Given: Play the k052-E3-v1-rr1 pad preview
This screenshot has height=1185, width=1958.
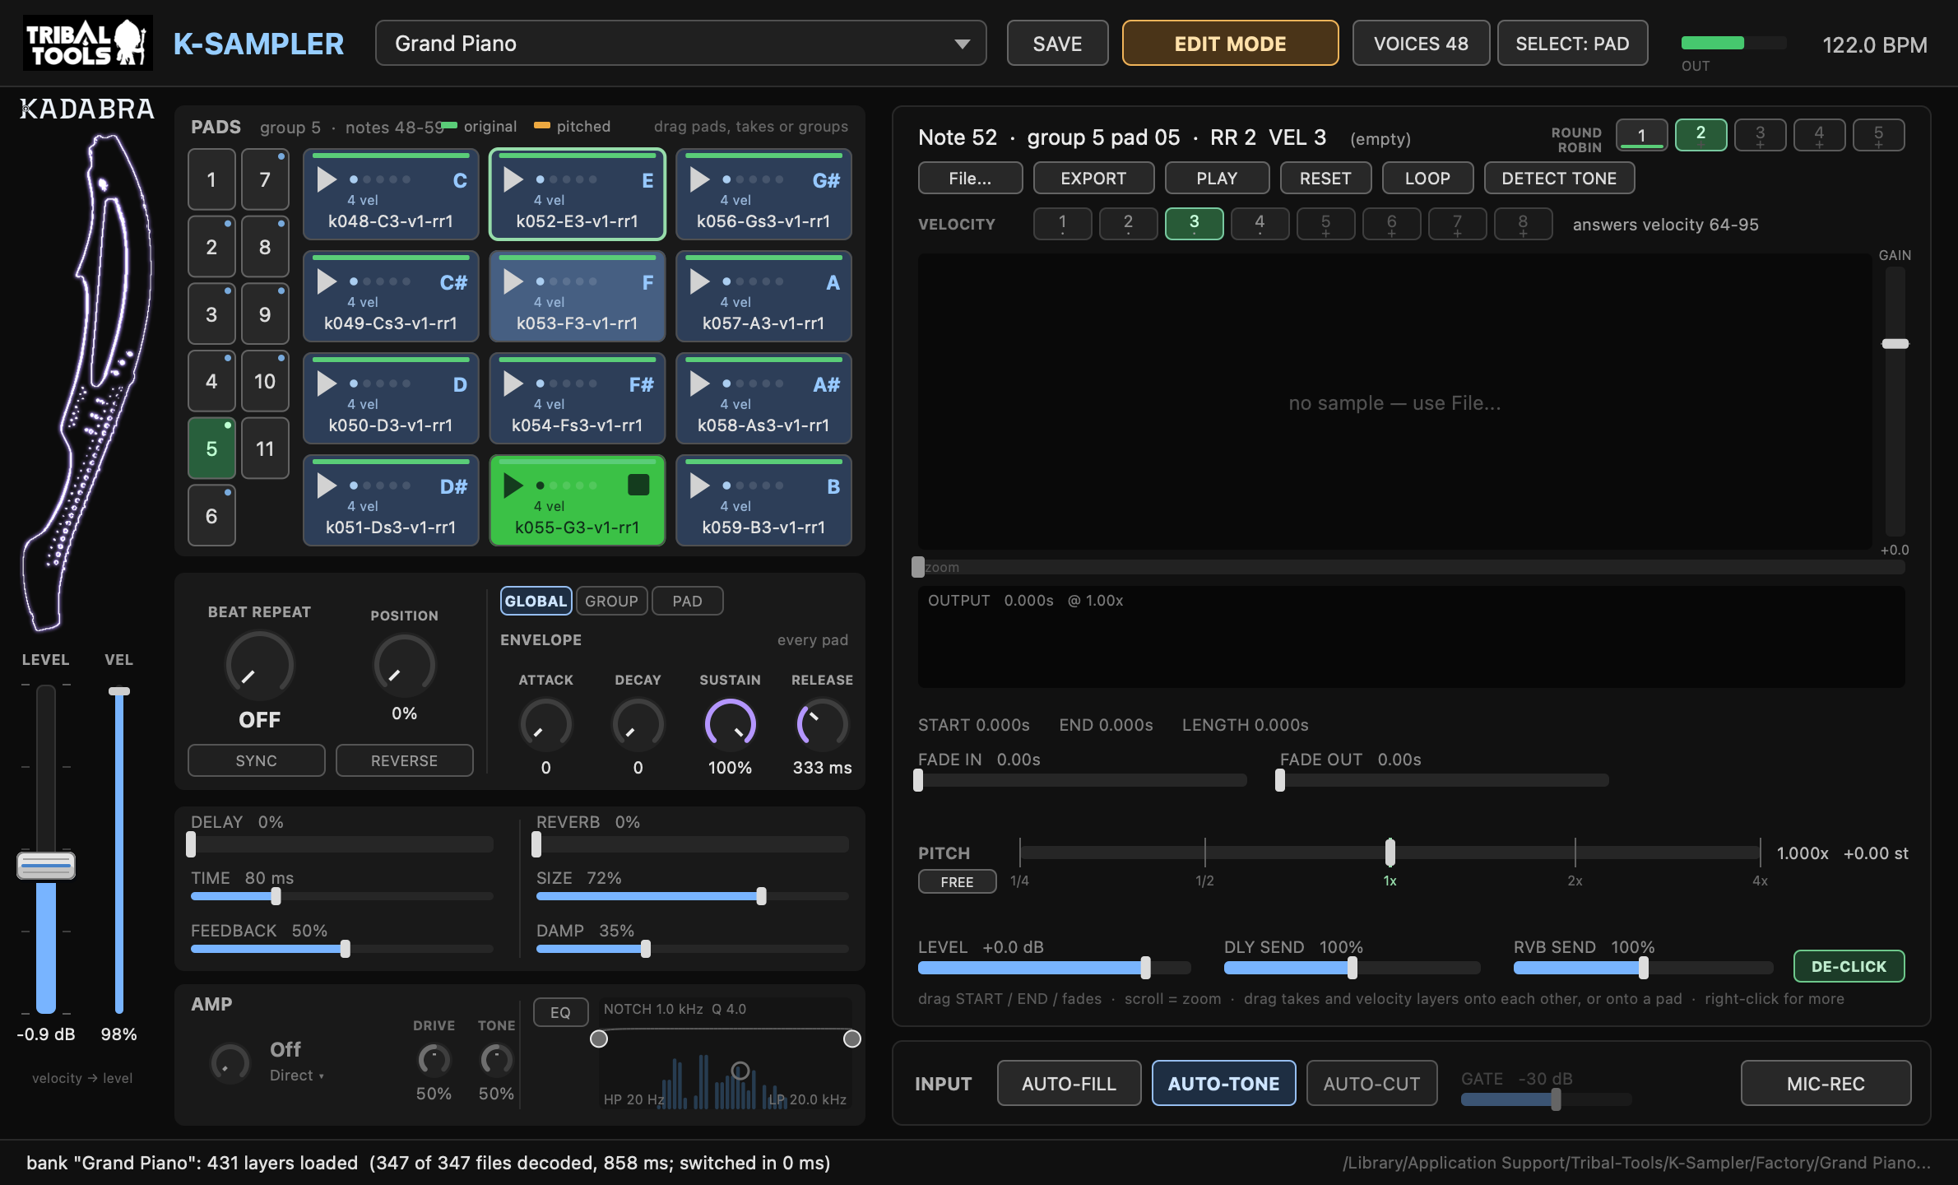Looking at the screenshot, I should point(513,179).
